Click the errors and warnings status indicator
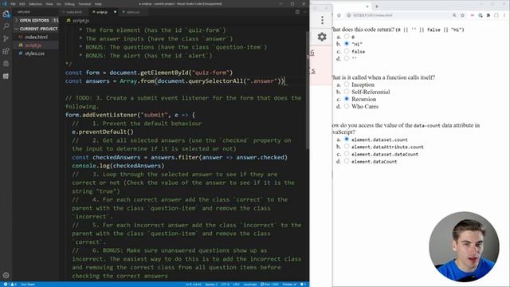Image resolution: width=510 pixels, height=287 pixels. click(10, 285)
